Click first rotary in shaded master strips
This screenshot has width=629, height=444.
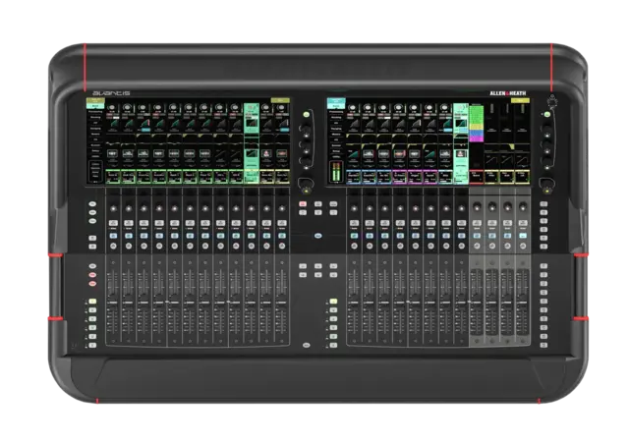tap(477, 207)
